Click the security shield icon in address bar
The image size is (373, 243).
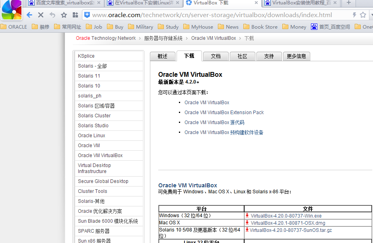pyautogui.click(x=87, y=15)
